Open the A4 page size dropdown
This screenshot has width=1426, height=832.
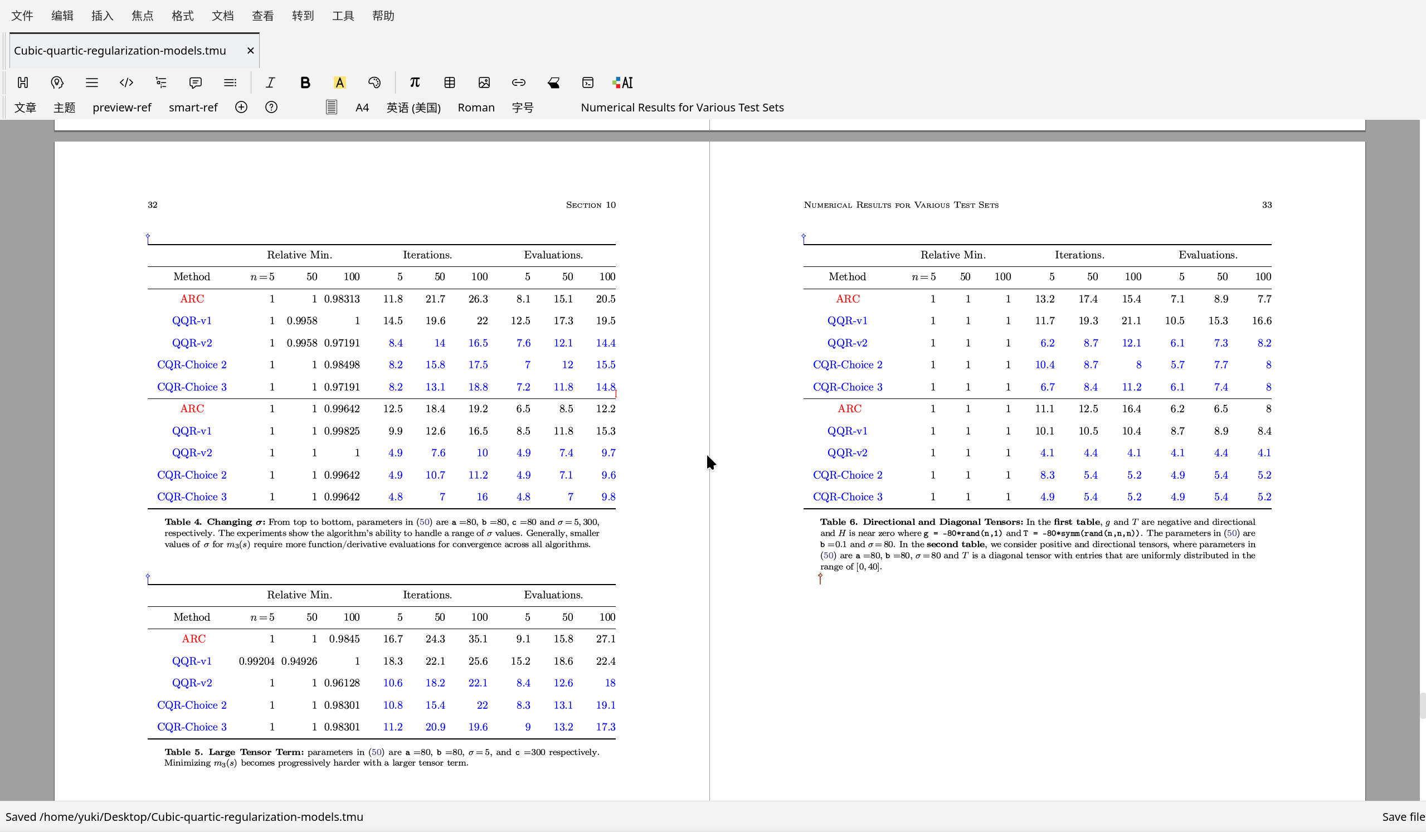[x=362, y=108]
